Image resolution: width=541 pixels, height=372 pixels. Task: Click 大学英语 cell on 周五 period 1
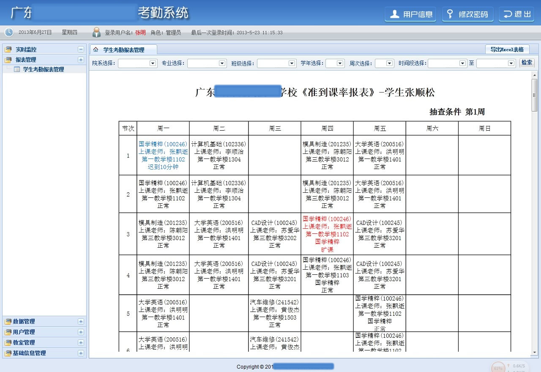click(380, 155)
